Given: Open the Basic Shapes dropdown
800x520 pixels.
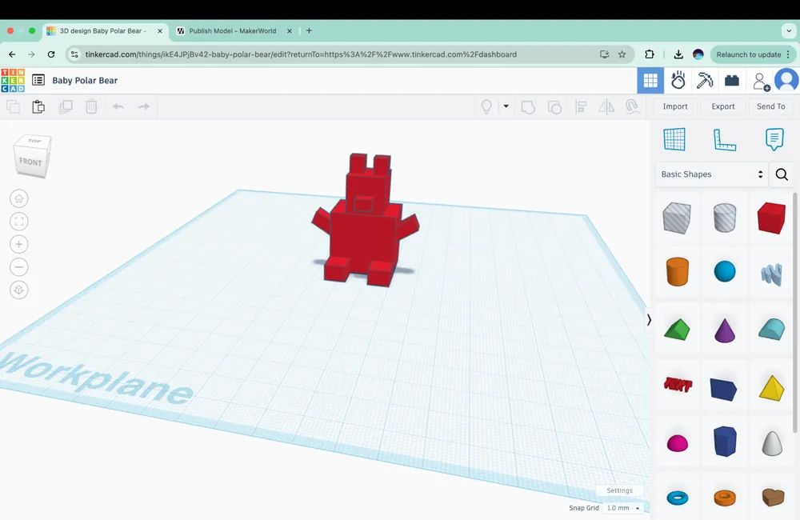Looking at the screenshot, I should (712, 174).
